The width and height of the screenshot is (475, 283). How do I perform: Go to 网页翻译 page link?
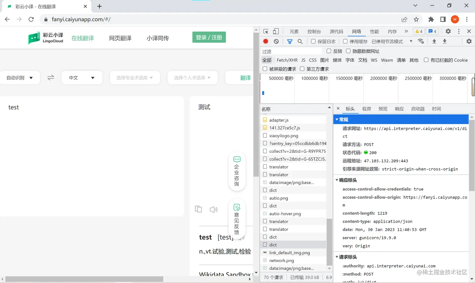point(120,38)
